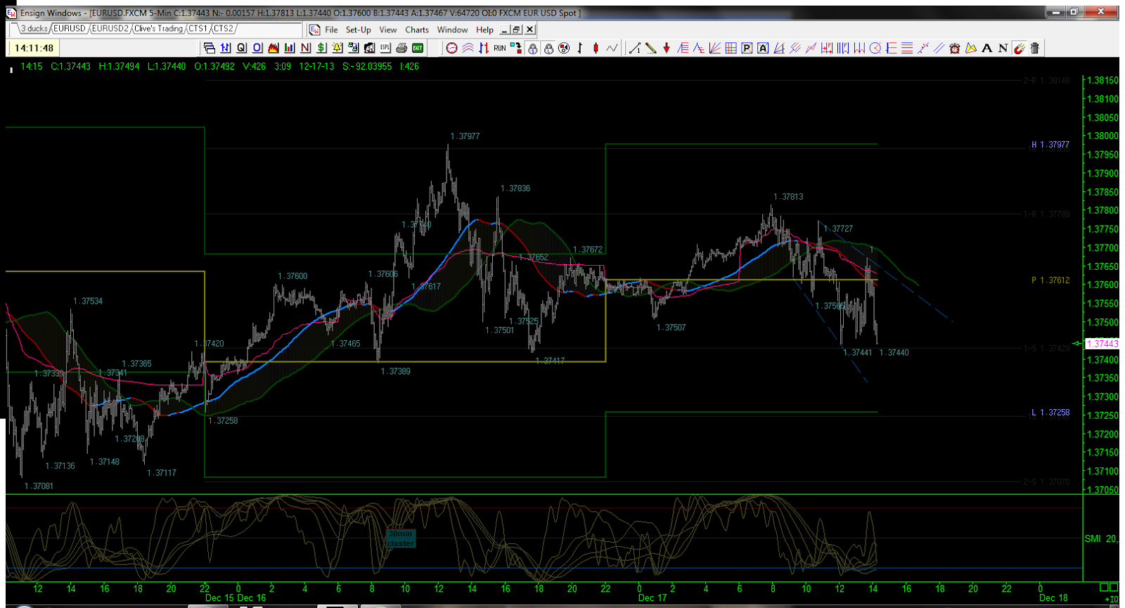
Task: Click the green dollar sign icon
Action: pos(321,48)
